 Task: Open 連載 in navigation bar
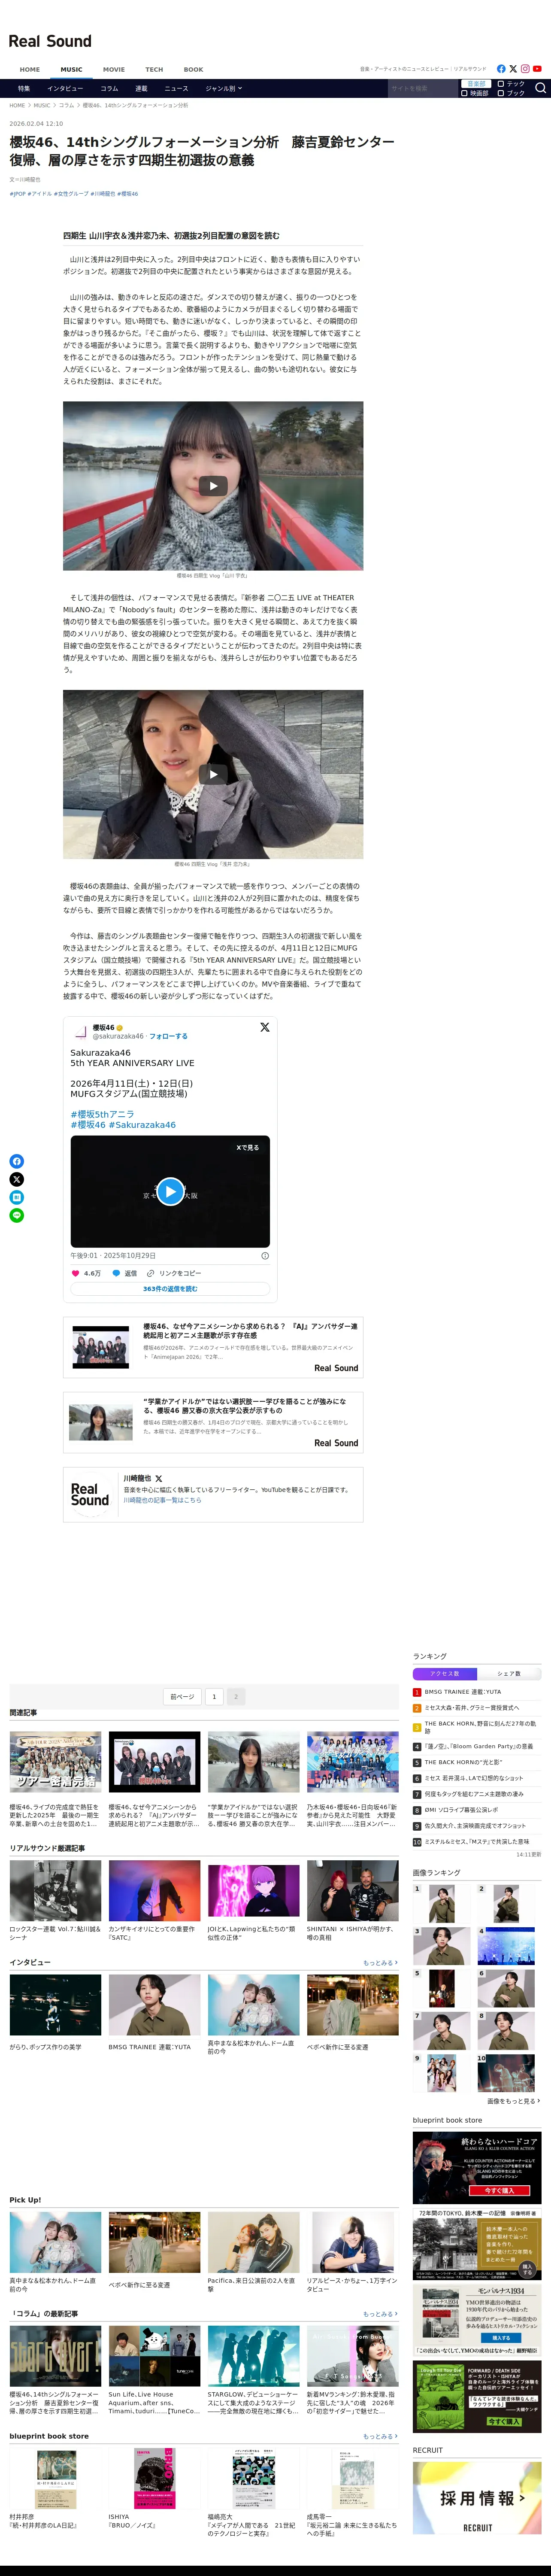[x=141, y=88]
